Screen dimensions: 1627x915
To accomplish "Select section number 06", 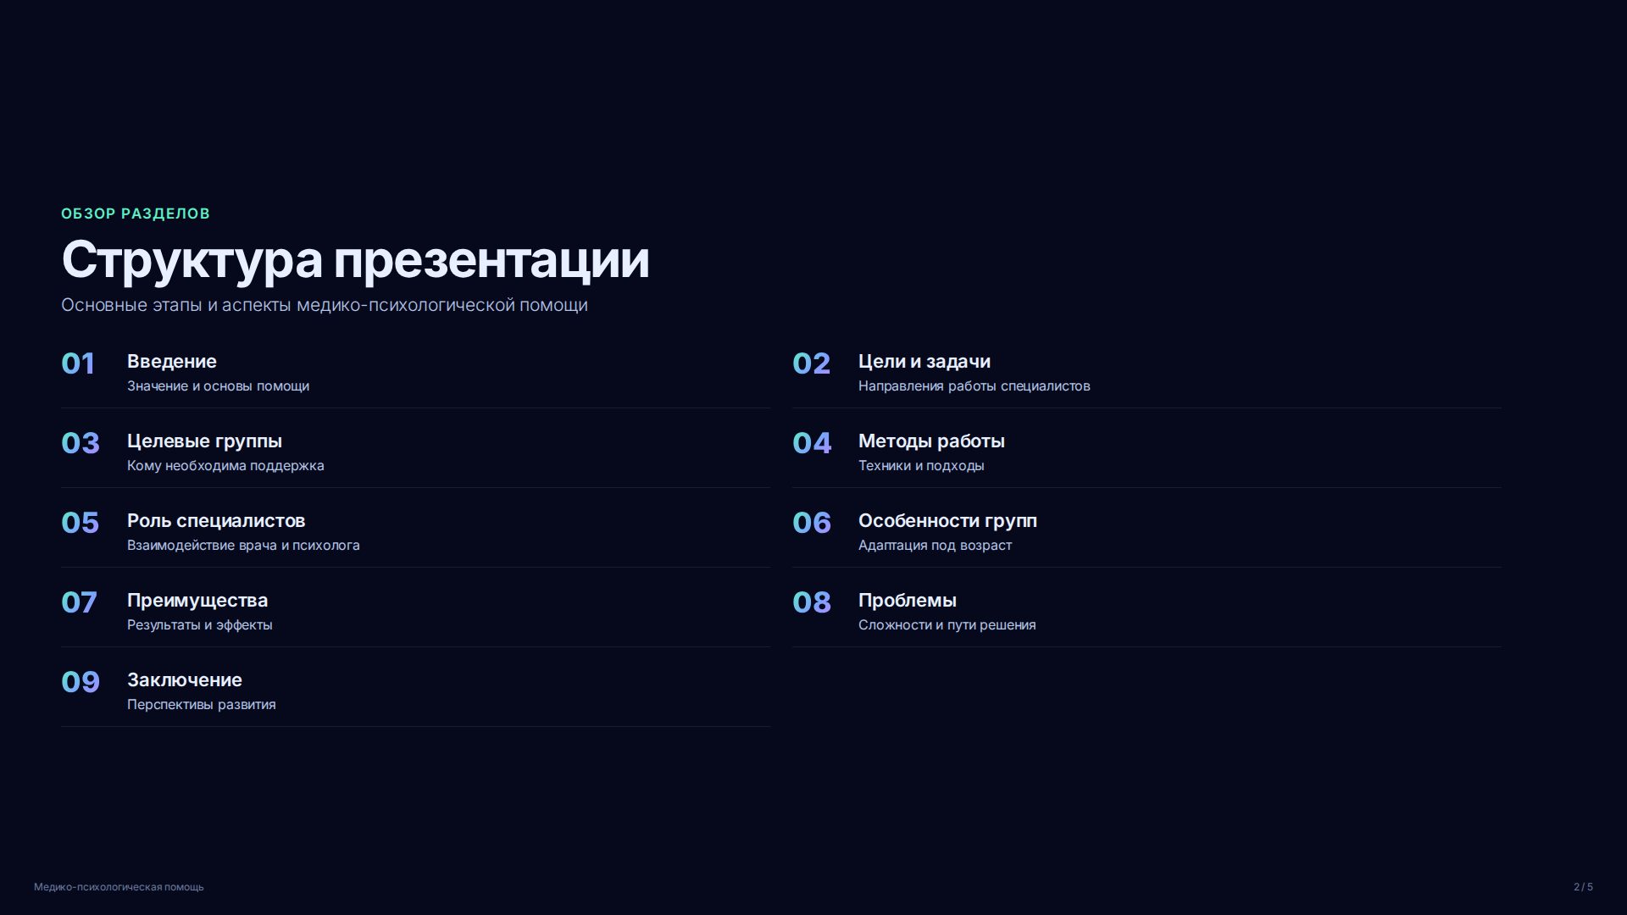I will coord(812,523).
